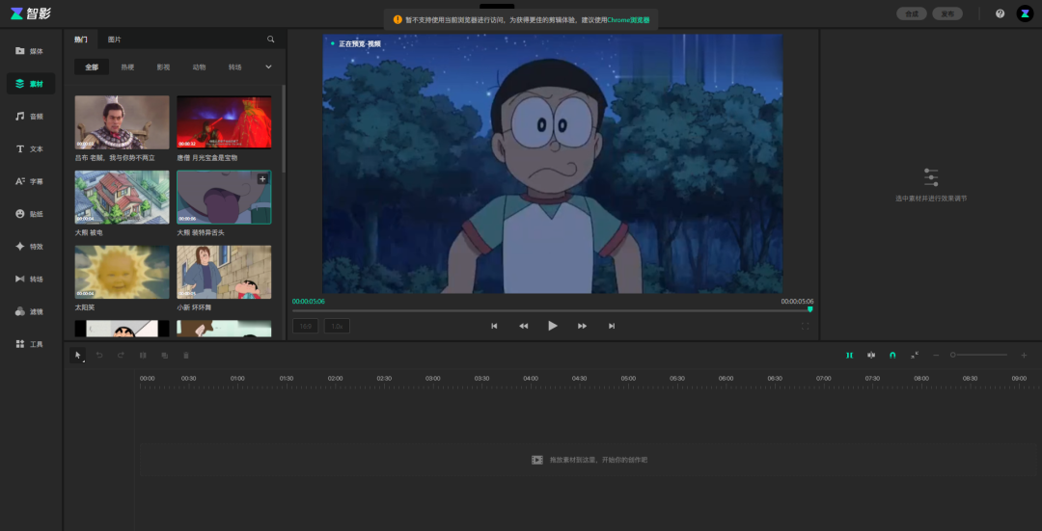This screenshot has width=1042, height=531.
Task: Play the preview video
Action: coord(552,326)
